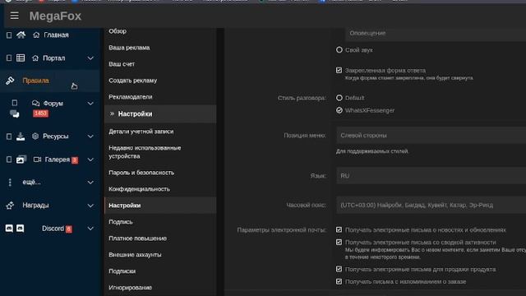Screen dimensions: 526x296
Task: Disable emails about новостях и обновлениях
Action: pyautogui.click(x=339, y=230)
